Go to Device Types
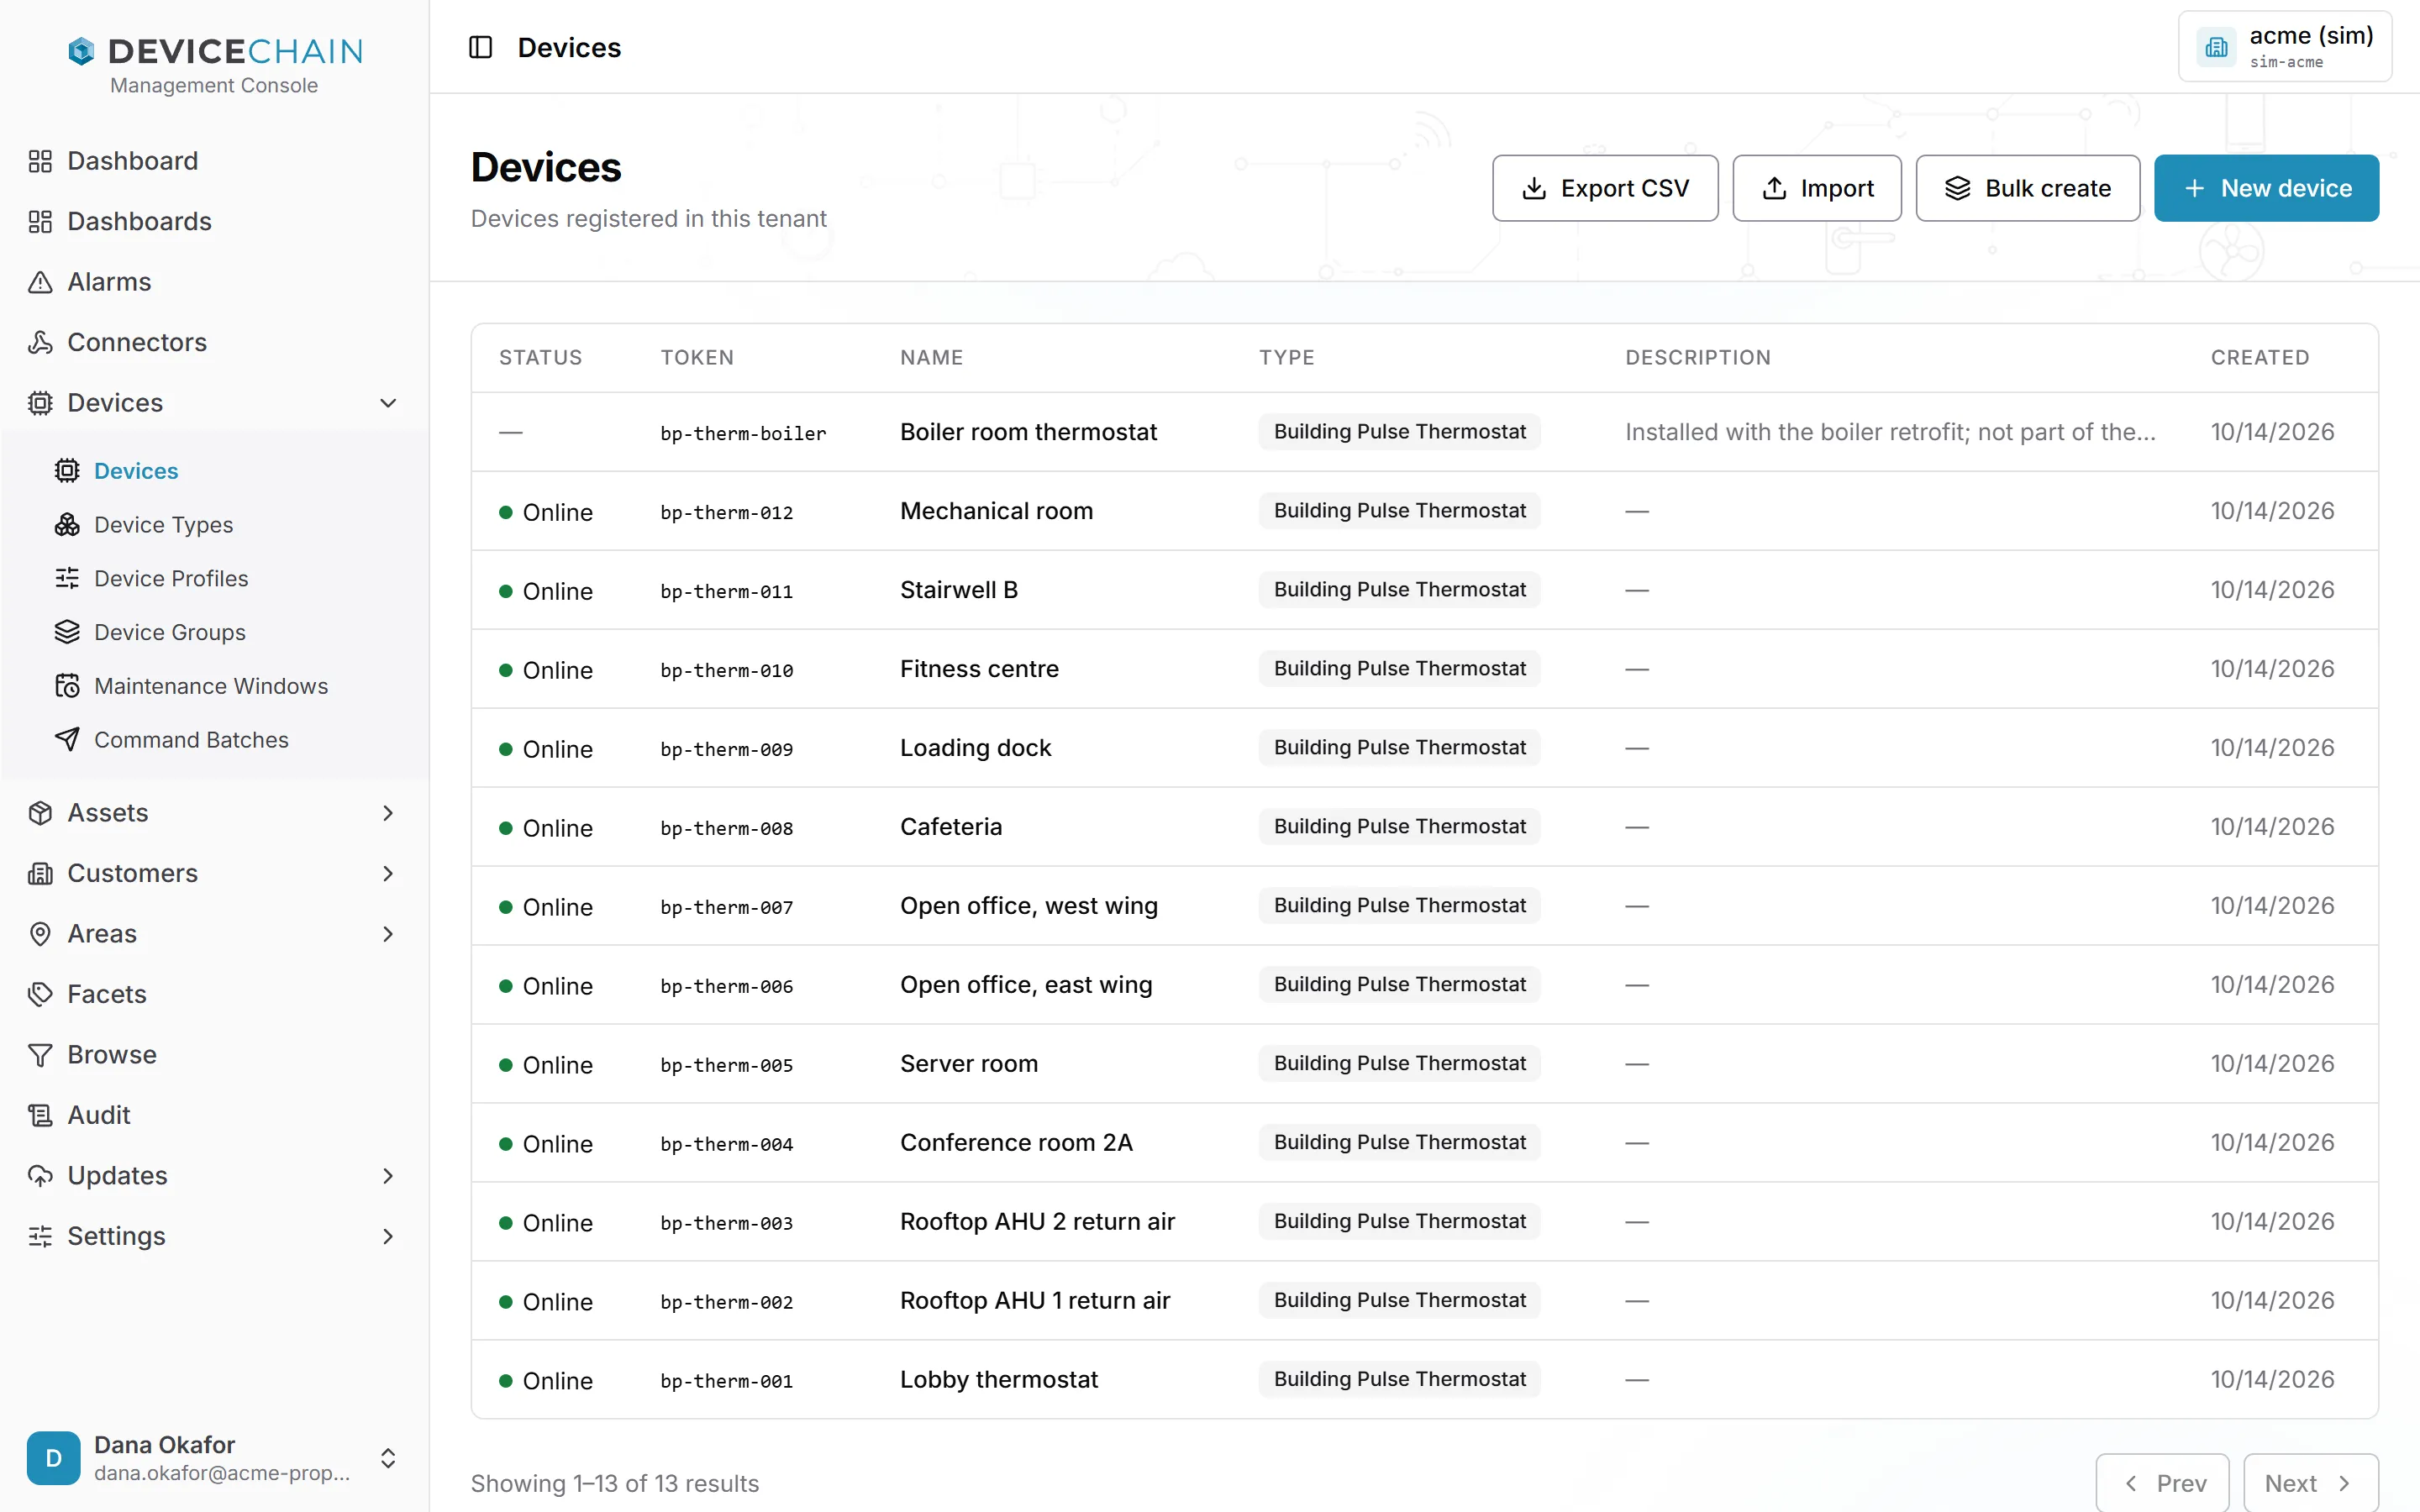The height and width of the screenshot is (1512, 2420). (163, 525)
